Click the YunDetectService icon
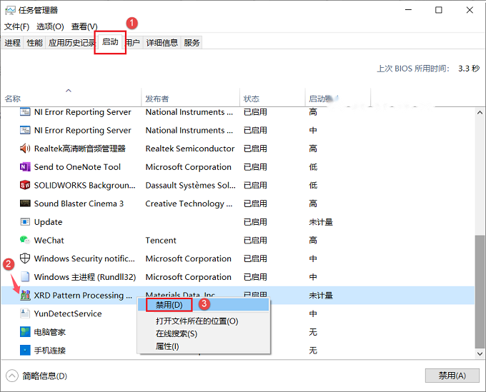This screenshot has height=392, width=486. click(25, 313)
